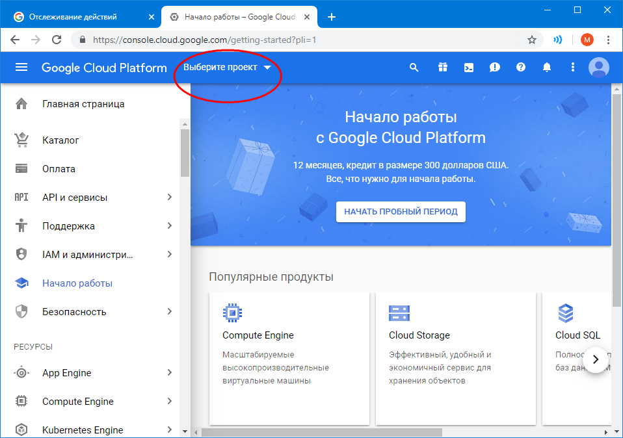This screenshot has height=438, width=623.
Task: Switch to the 'Отслеживание действий' browser tab
Action: [79, 17]
